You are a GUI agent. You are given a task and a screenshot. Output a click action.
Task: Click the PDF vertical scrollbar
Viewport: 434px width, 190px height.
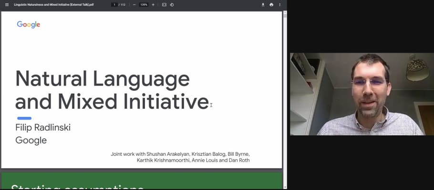285,95
